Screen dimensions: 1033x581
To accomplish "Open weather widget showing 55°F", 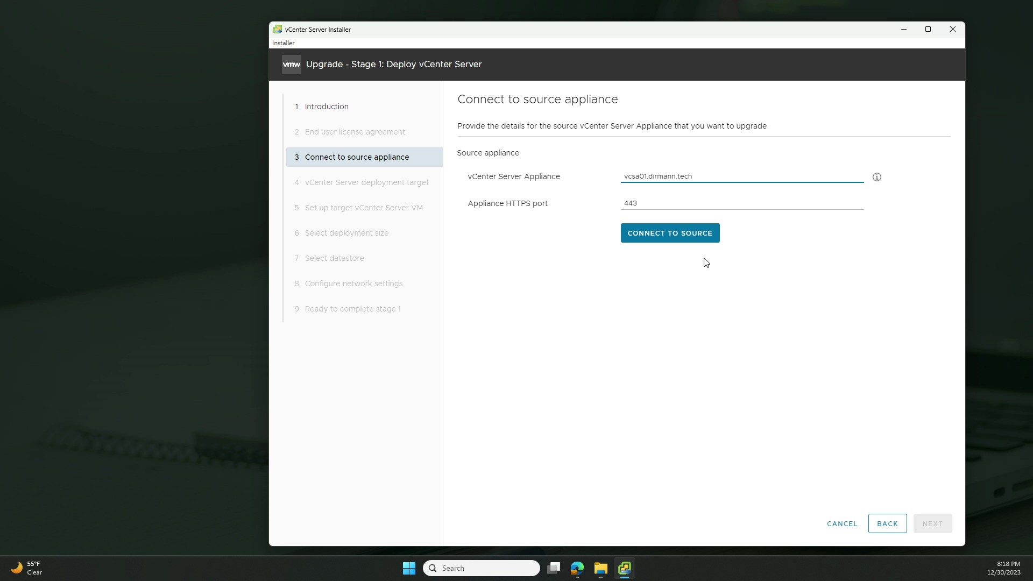I will tap(27, 568).
